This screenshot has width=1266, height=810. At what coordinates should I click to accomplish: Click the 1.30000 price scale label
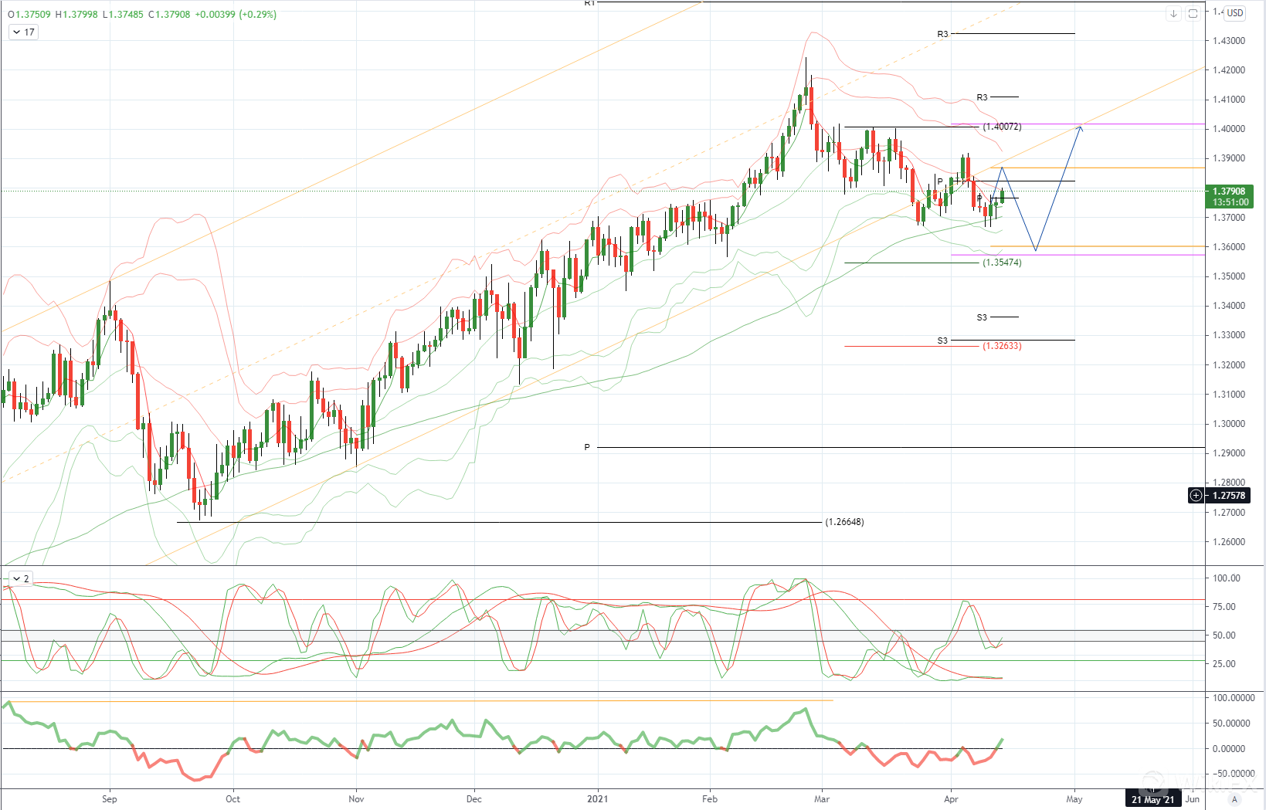click(1228, 424)
